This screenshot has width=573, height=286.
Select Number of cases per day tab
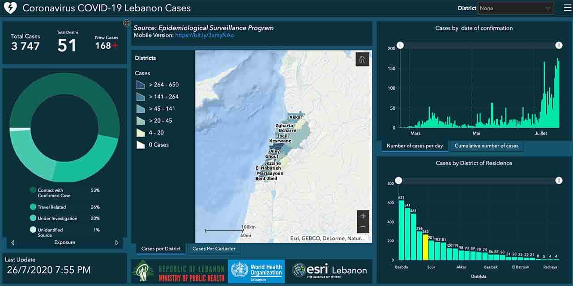pyautogui.click(x=415, y=146)
